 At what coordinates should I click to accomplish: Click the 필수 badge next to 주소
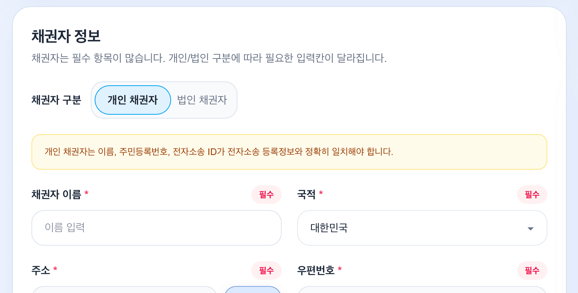point(267,271)
